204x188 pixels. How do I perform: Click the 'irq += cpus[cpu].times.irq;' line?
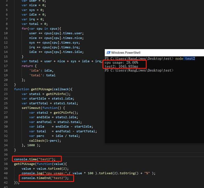click(x=55, y=47)
